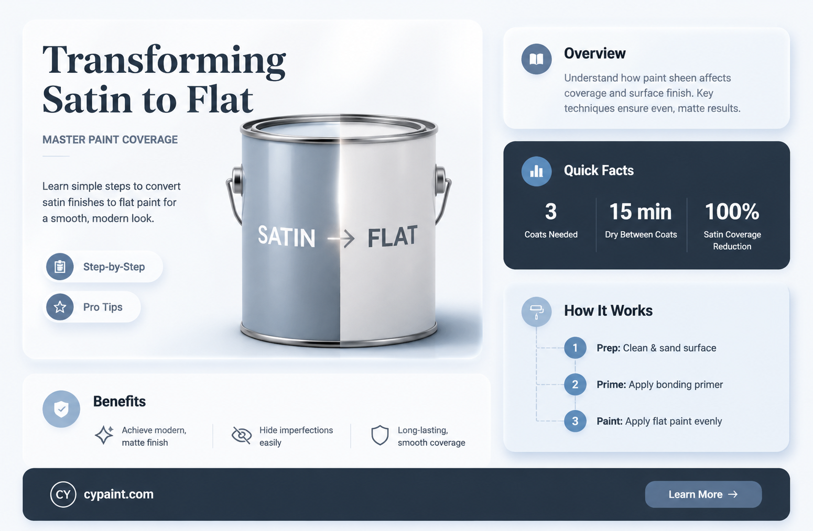Click the Achieve modern, matte finish text

pos(154,436)
